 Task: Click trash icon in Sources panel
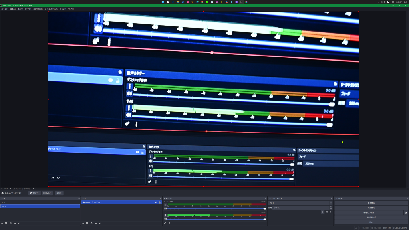click(x=87, y=223)
